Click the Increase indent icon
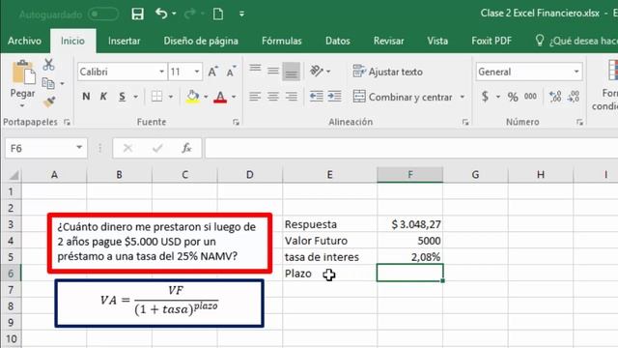Image resolution: width=618 pixels, height=348 pixels. point(335,97)
